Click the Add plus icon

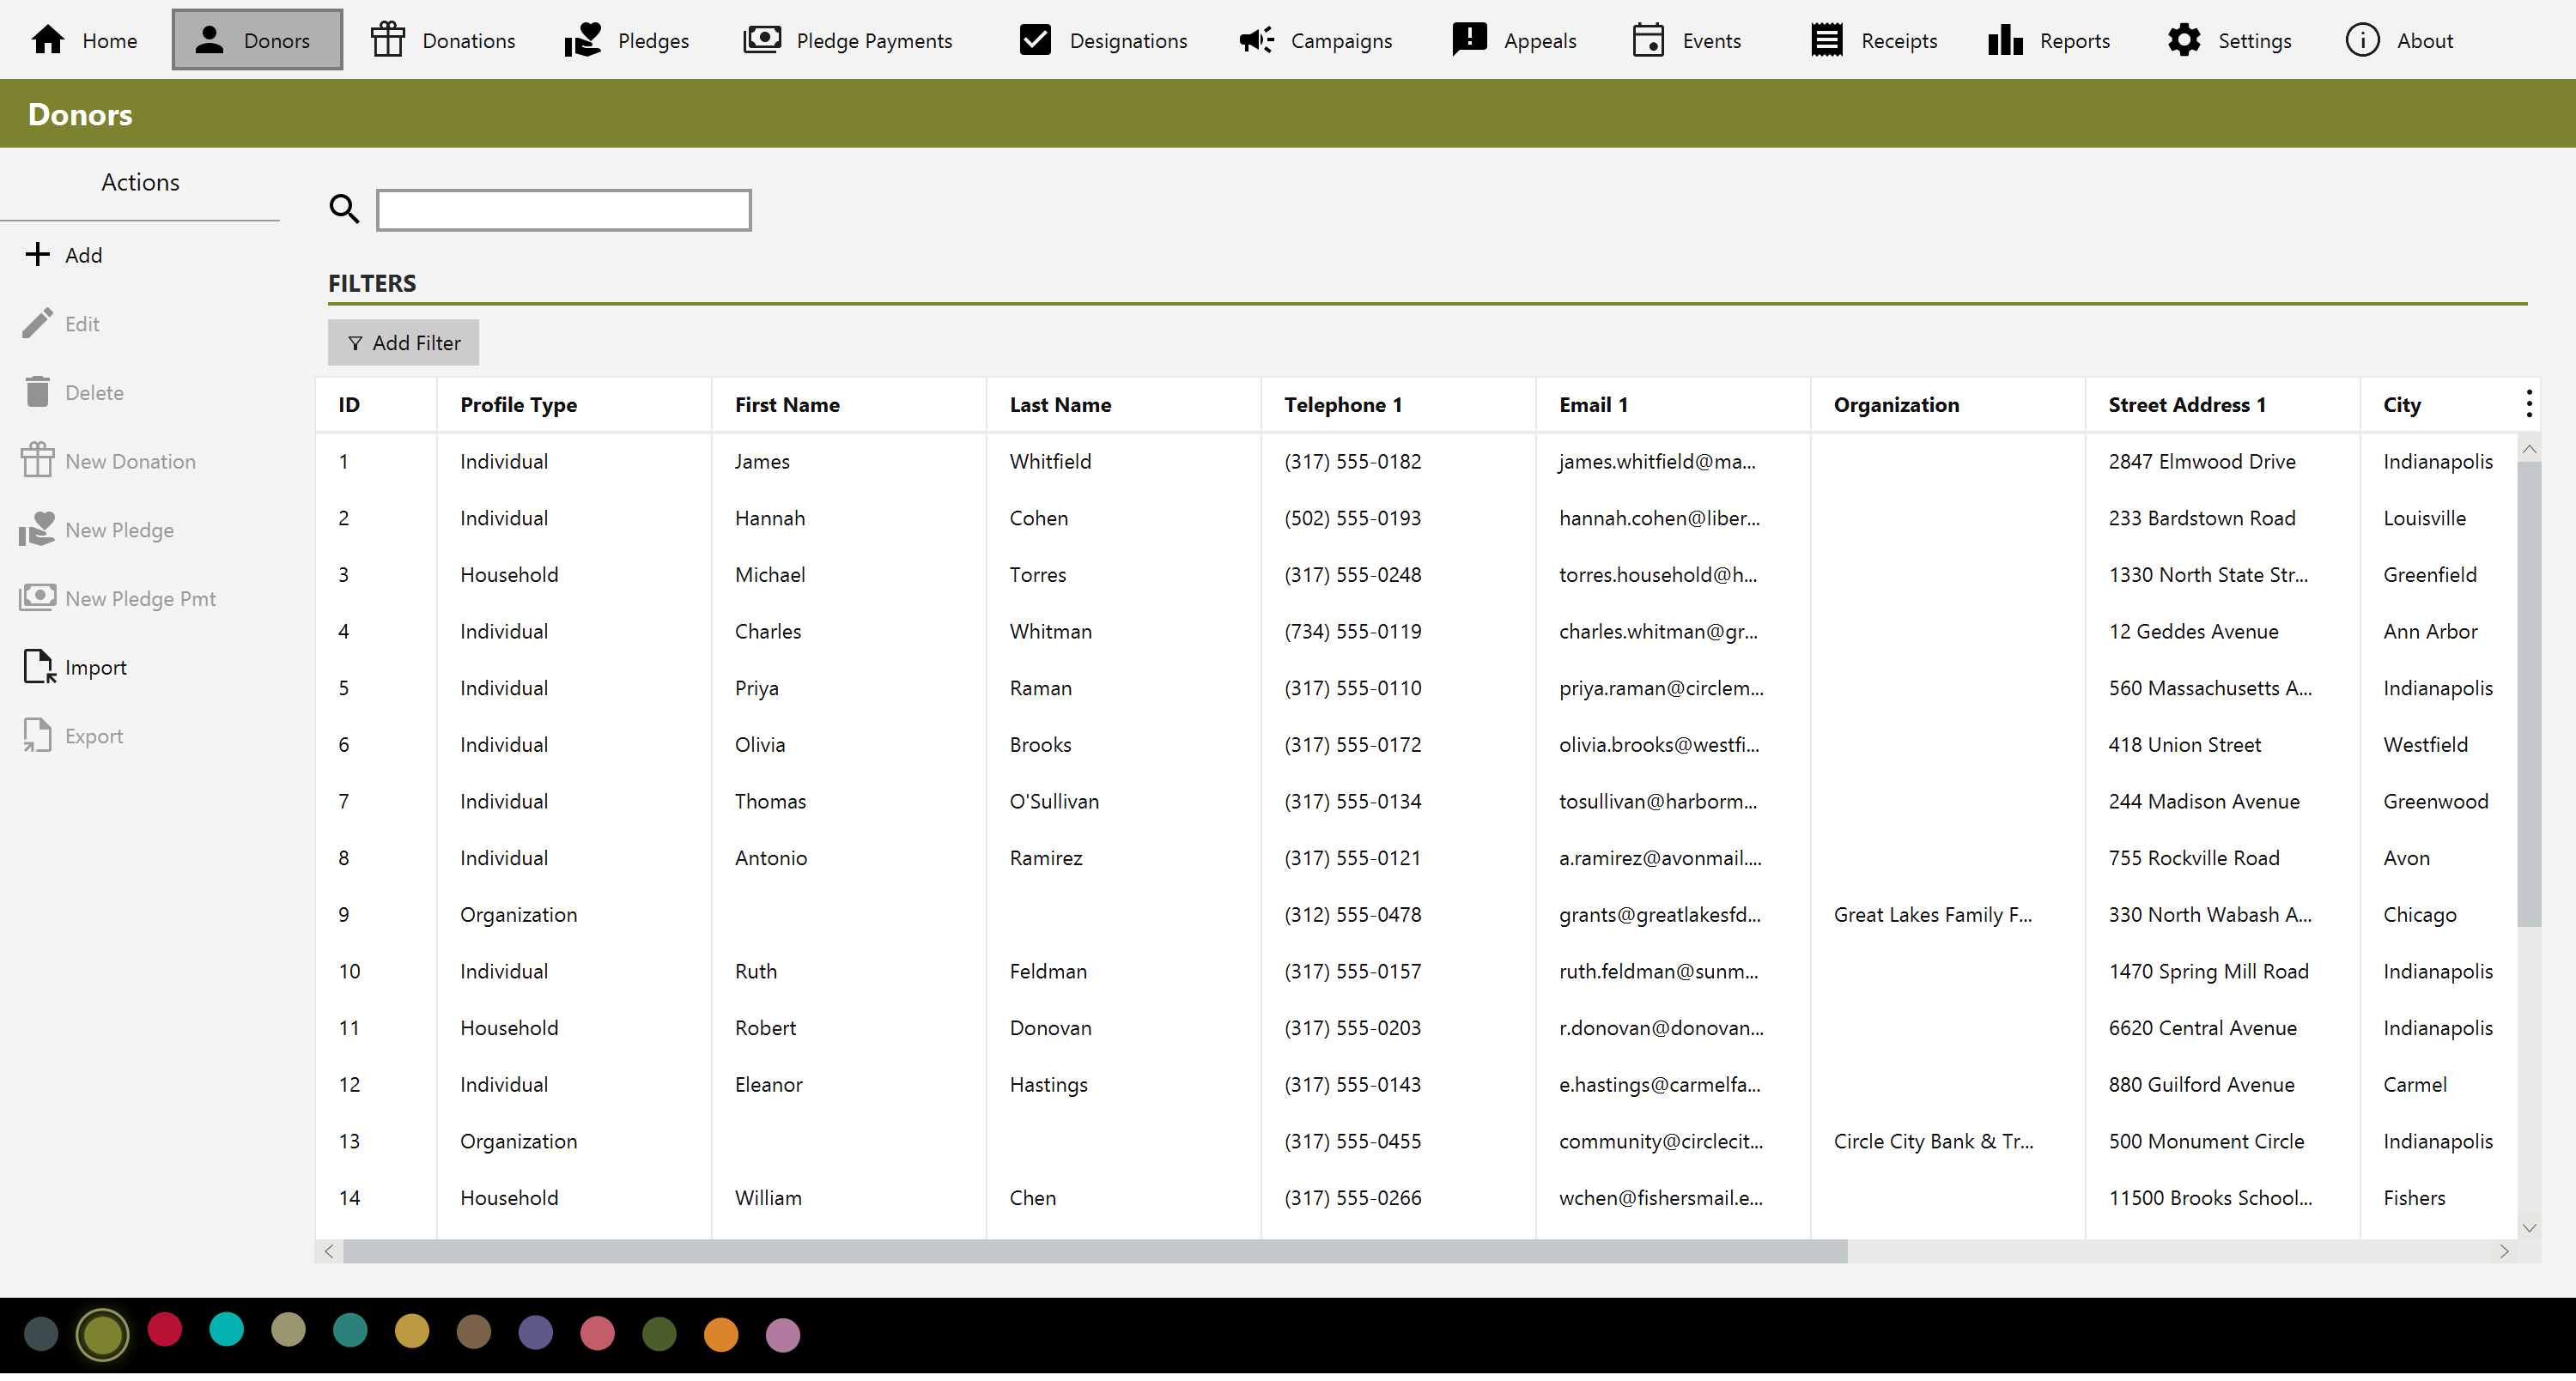[x=38, y=255]
